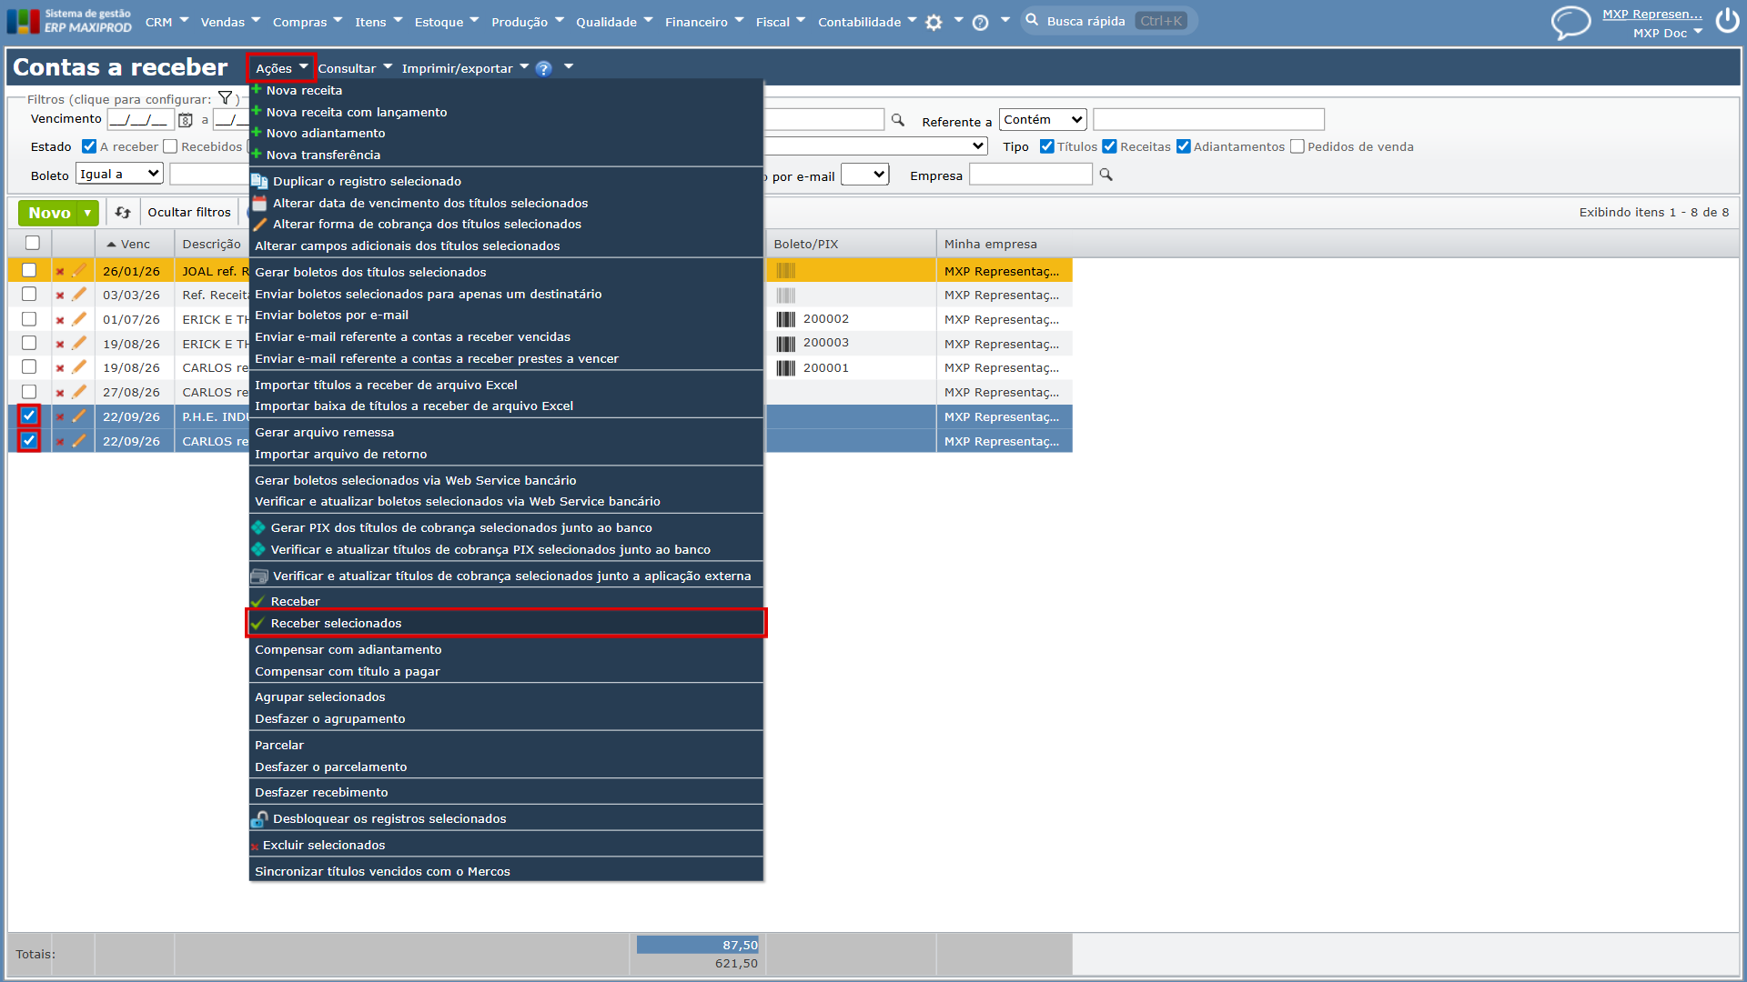This screenshot has width=1747, height=982.
Task: Click the filter funnel icon
Action: pos(225,98)
